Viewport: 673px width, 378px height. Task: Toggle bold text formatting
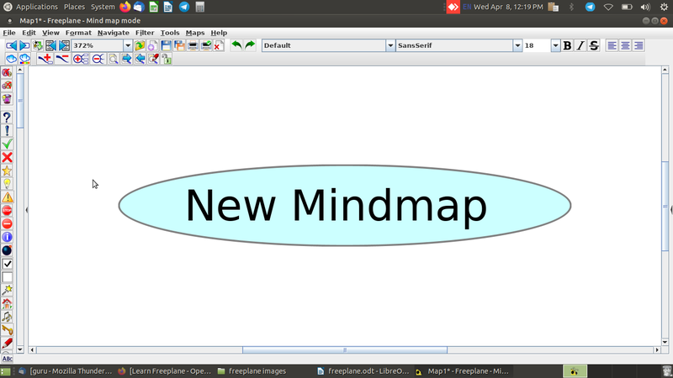click(567, 45)
